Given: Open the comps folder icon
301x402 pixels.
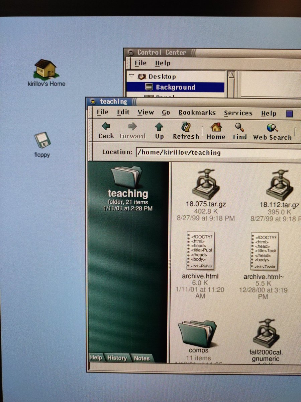Looking at the screenshot, I should click(x=197, y=333).
